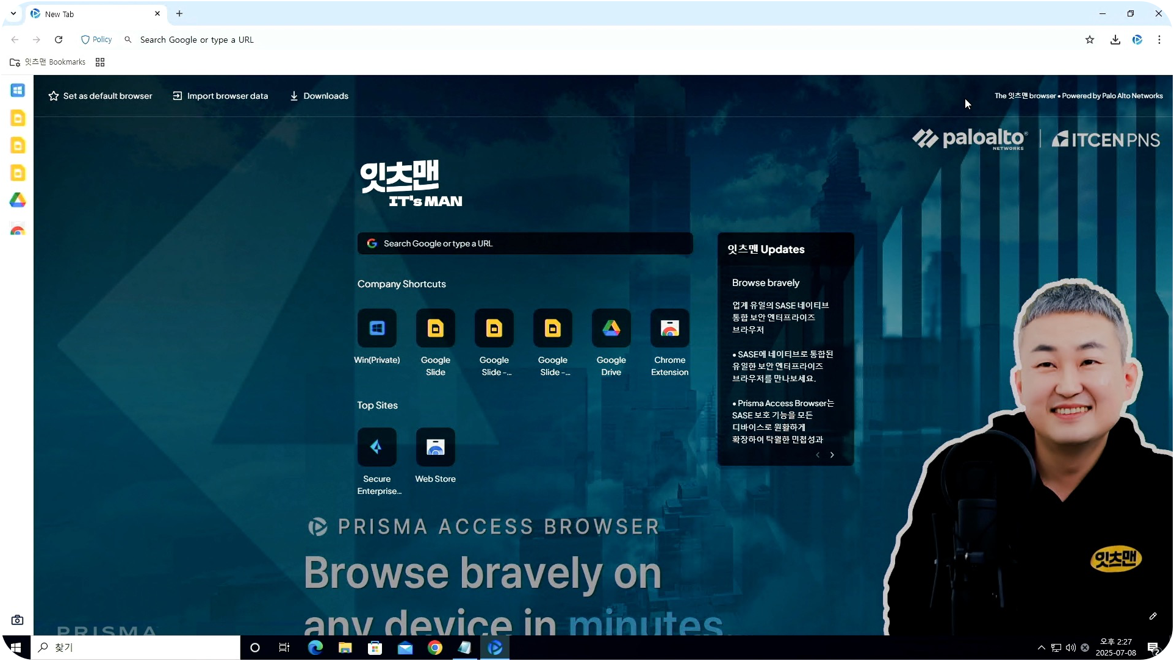This screenshot has width=1174, height=661.
Task: Click the Chrome Web Store icon in the sidebar
Action: [18, 230]
